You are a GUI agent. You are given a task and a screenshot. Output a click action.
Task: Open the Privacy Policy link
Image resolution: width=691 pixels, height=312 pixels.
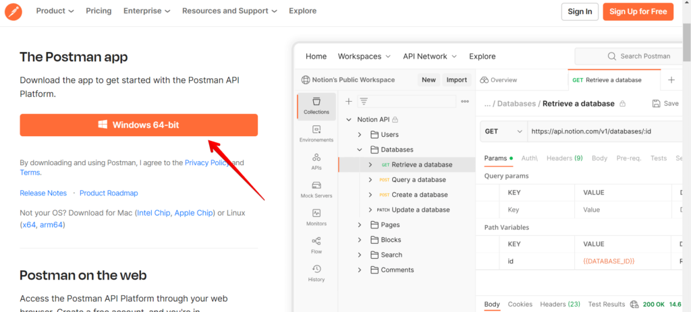pos(207,162)
